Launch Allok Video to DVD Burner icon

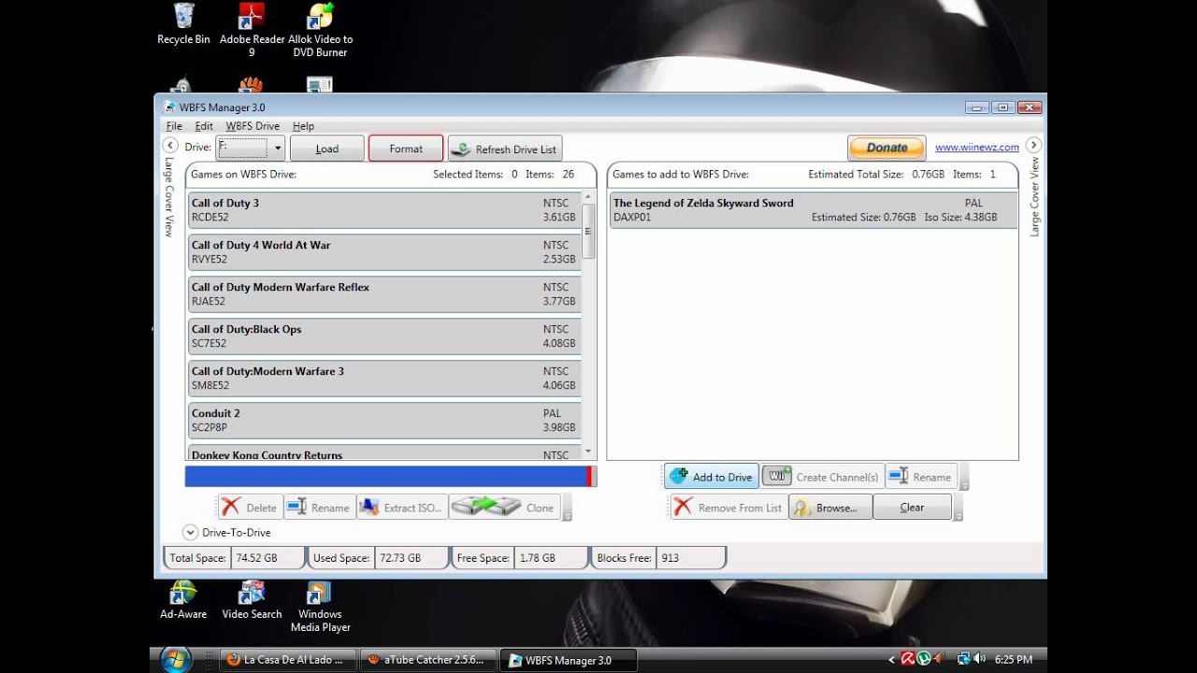[x=320, y=30]
